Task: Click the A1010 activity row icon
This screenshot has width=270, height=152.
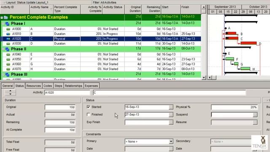Action: [x=8, y=34]
